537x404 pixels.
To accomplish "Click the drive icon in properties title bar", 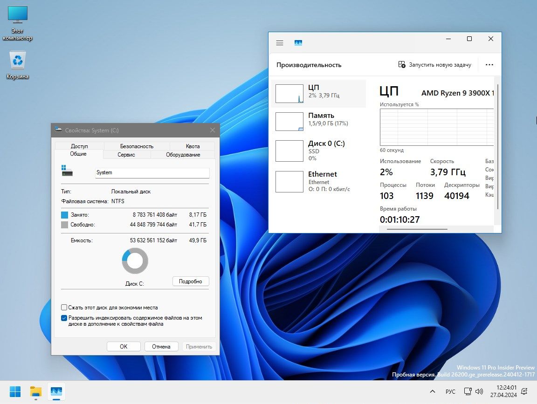I will pyautogui.click(x=58, y=130).
